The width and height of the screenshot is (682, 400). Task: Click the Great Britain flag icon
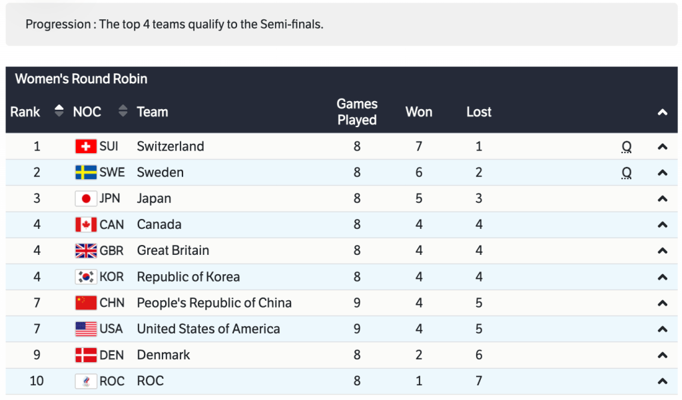point(86,250)
